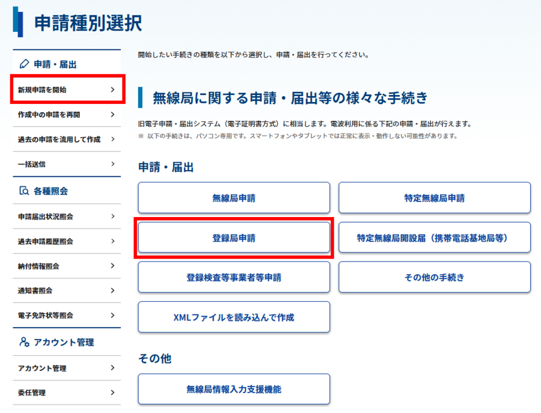Image resolution: width=541 pixels, height=413 pixels.
Task: Click the pencil icon beside 申請・届出
Action: tap(24, 64)
